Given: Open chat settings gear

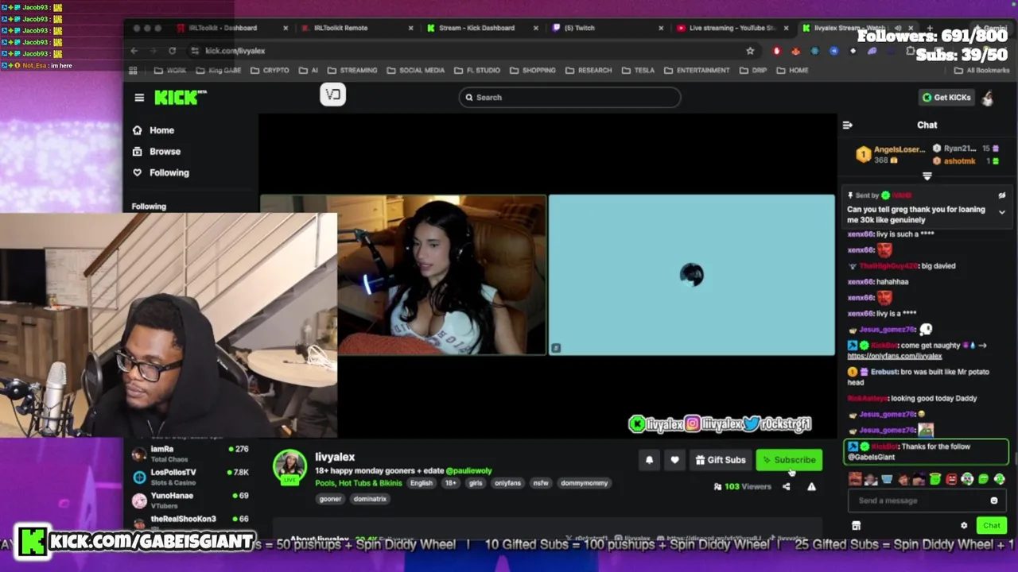Looking at the screenshot, I should coord(964,525).
